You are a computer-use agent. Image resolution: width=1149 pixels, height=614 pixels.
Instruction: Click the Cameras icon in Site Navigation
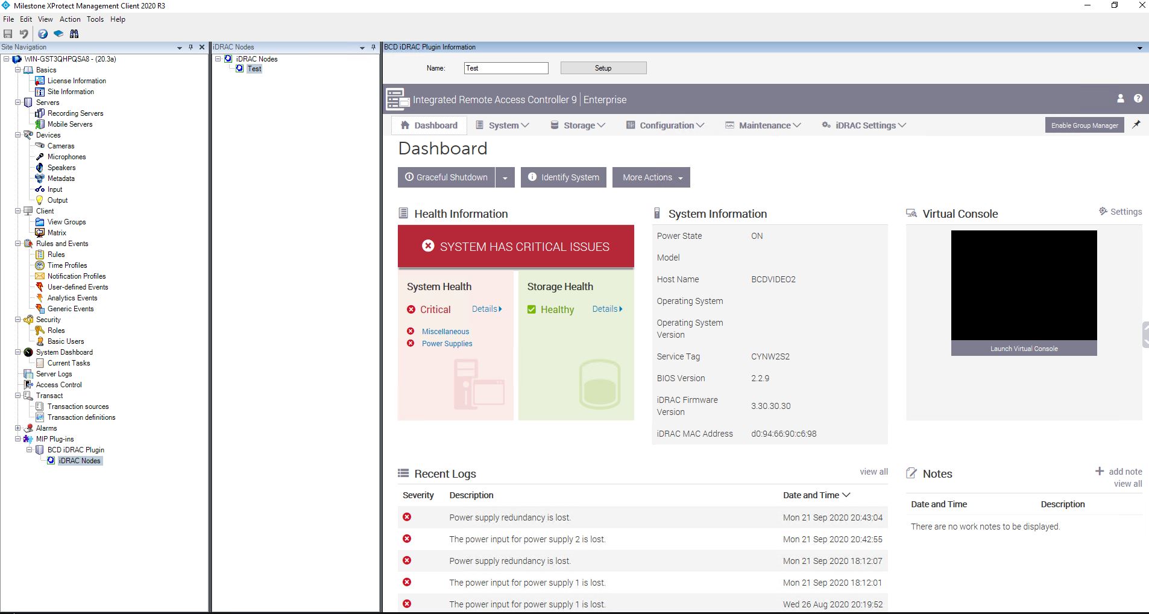coord(40,146)
